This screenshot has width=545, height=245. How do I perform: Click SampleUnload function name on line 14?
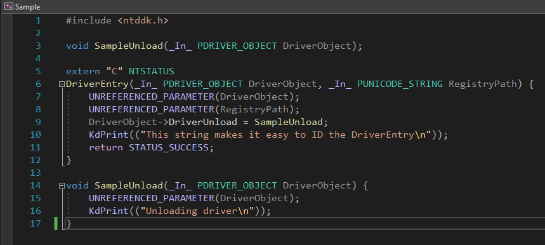(x=129, y=185)
